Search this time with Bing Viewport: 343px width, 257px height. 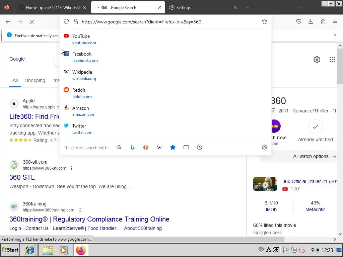pos(133,147)
